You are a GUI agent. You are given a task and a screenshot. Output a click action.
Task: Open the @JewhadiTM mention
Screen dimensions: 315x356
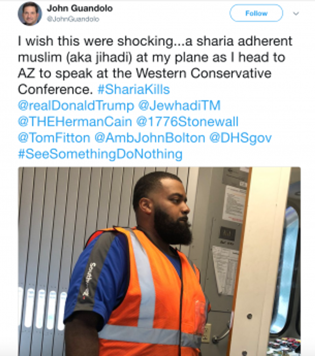[180, 106]
